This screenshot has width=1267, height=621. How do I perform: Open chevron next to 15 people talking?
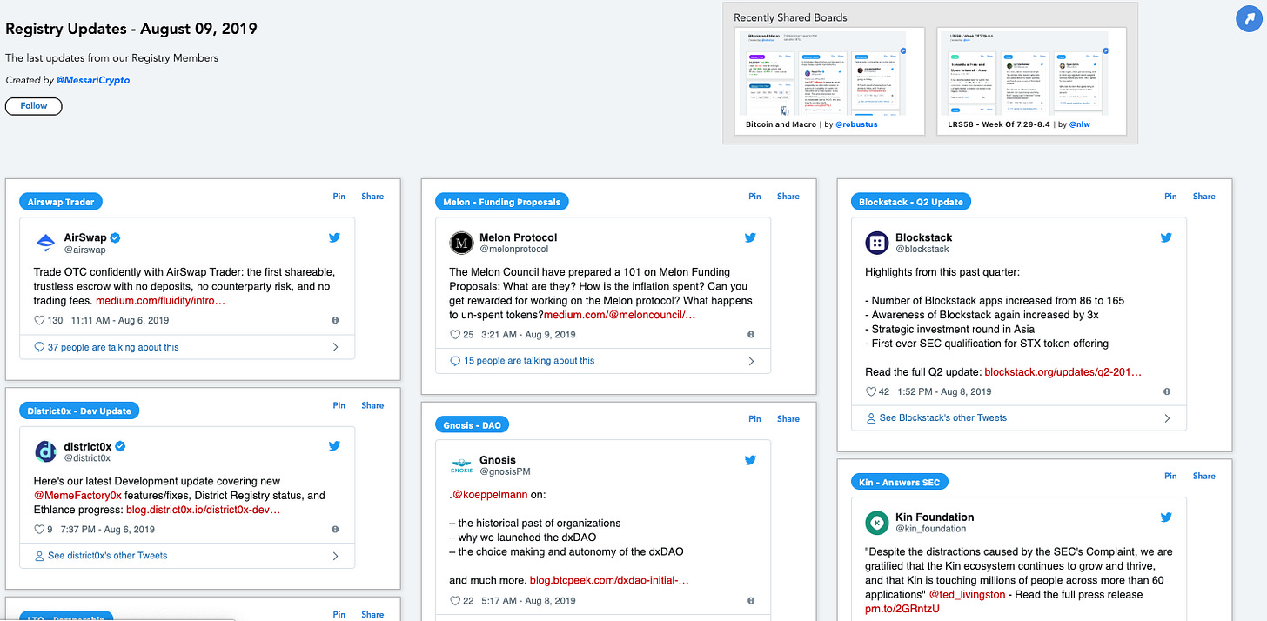click(752, 361)
